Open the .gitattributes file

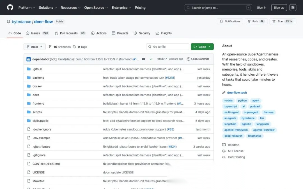pos(41,146)
